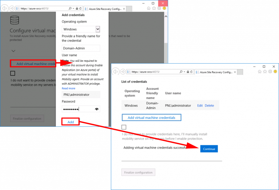This screenshot has width=279, height=190.
Task: Select the 'Windows' cell in credentials list
Action: click(x=131, y=105)
